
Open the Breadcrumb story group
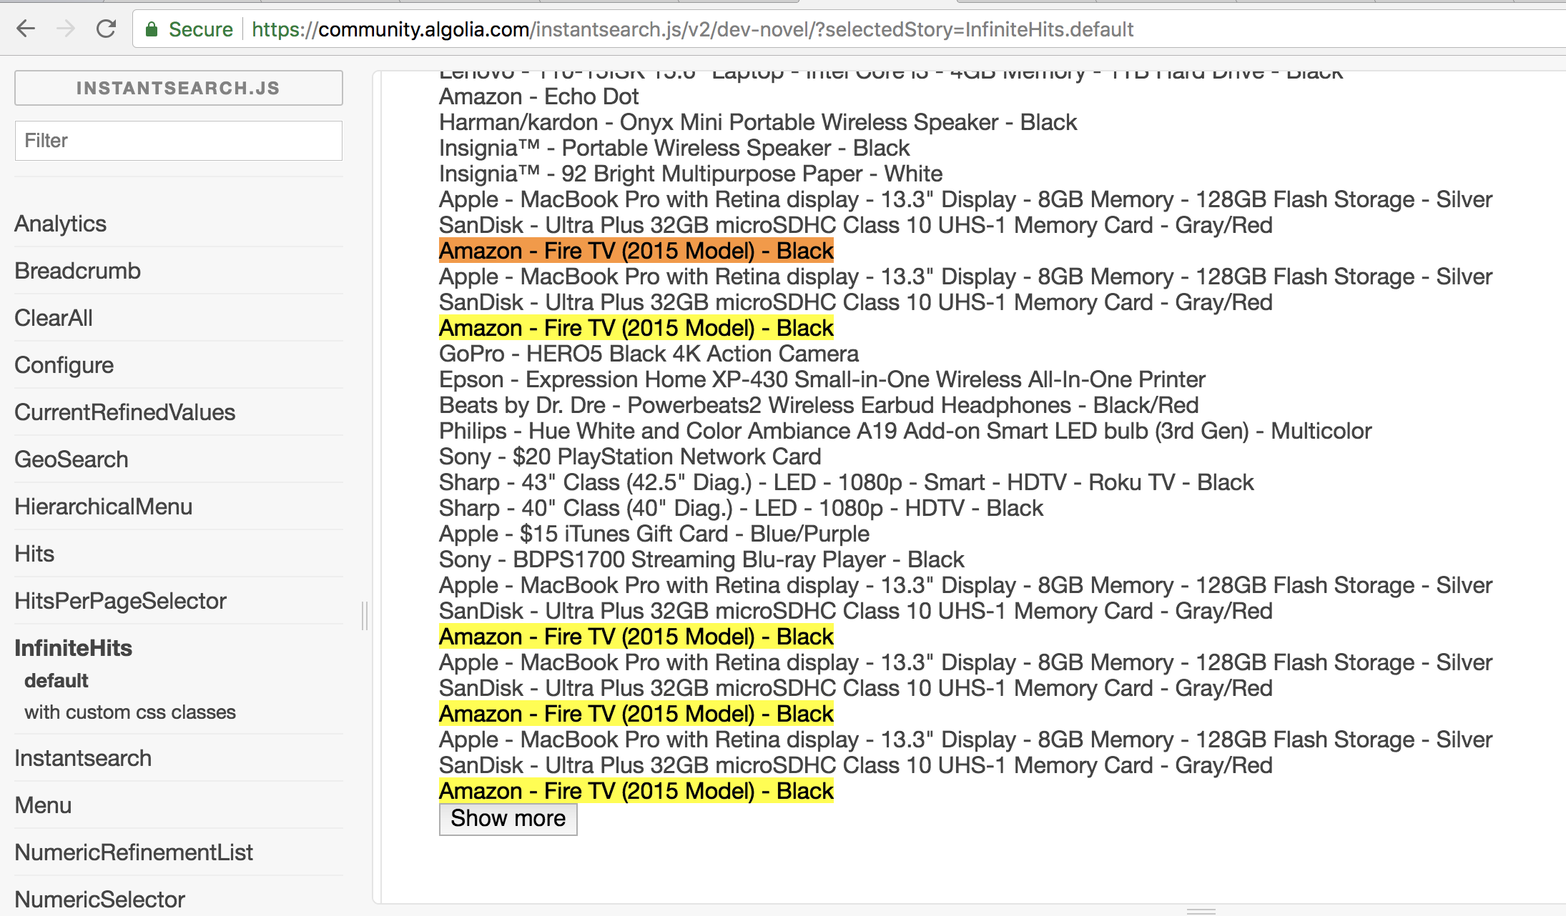click(x=78, y=271)
